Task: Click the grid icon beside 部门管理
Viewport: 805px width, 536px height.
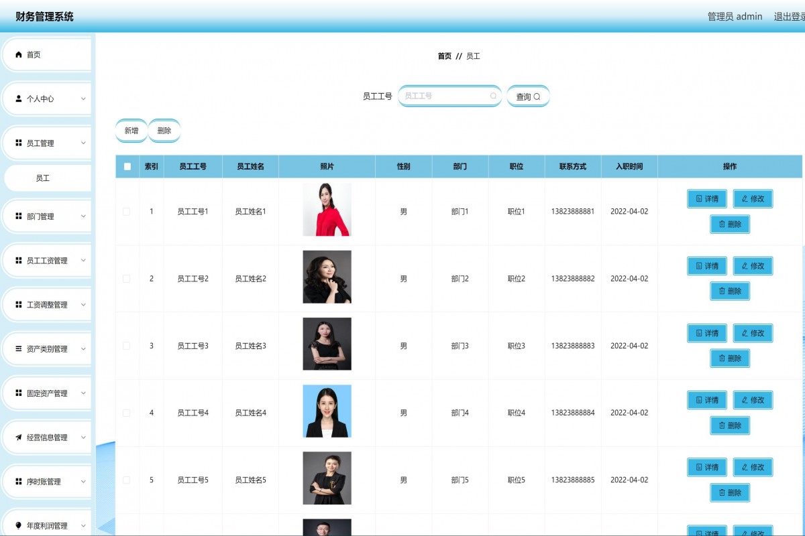Action: (x=19, y=216)
